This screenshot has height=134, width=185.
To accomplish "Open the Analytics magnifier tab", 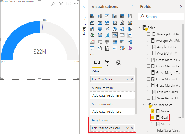I will tap(118, 63).
